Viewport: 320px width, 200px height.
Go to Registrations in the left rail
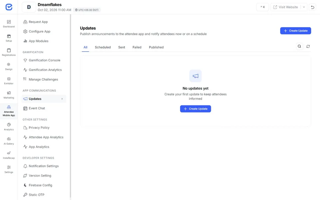click(9, 52)
